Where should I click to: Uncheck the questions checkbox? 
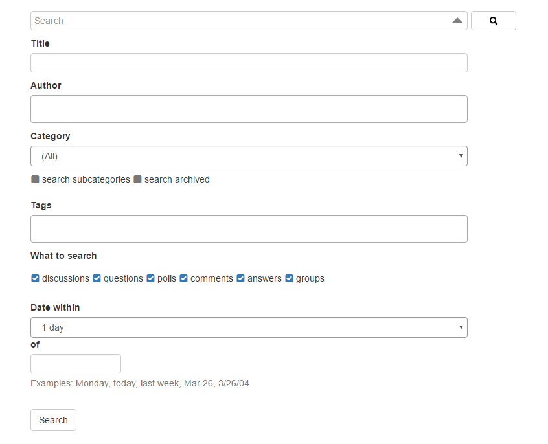97,278
